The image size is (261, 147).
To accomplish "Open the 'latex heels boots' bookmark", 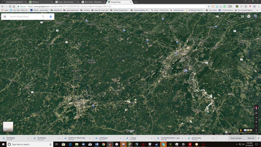I will point(71,10).
